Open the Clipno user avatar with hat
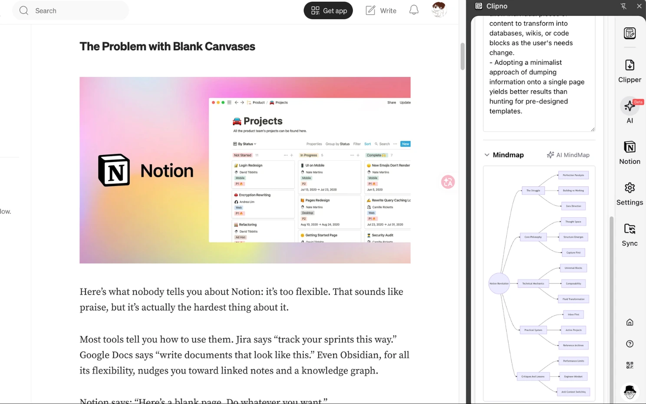This screenshot has width=646, height=404. [630, 392]
